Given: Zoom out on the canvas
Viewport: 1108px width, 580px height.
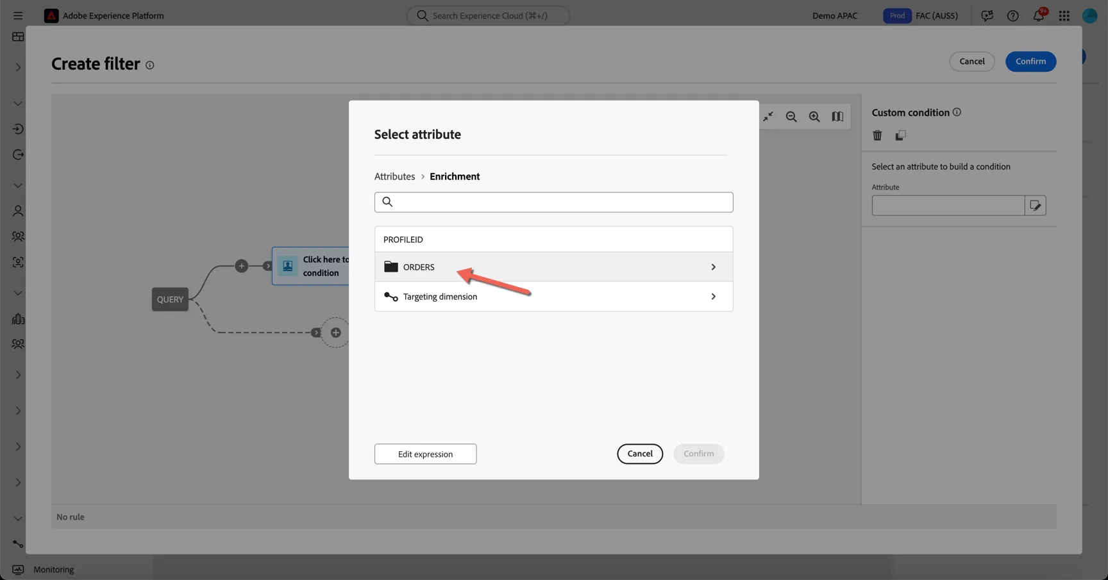Looking at the screenshot, I should click(791, 116).
